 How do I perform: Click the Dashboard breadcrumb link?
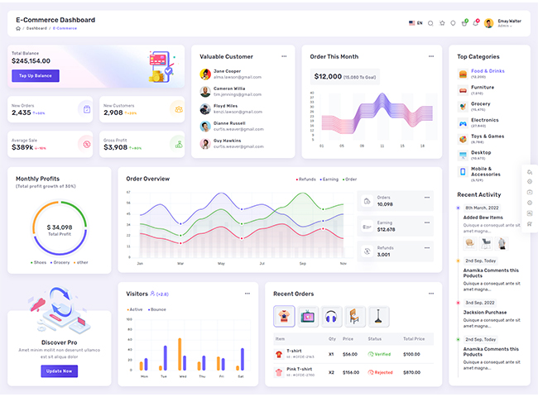pos(36,28)
